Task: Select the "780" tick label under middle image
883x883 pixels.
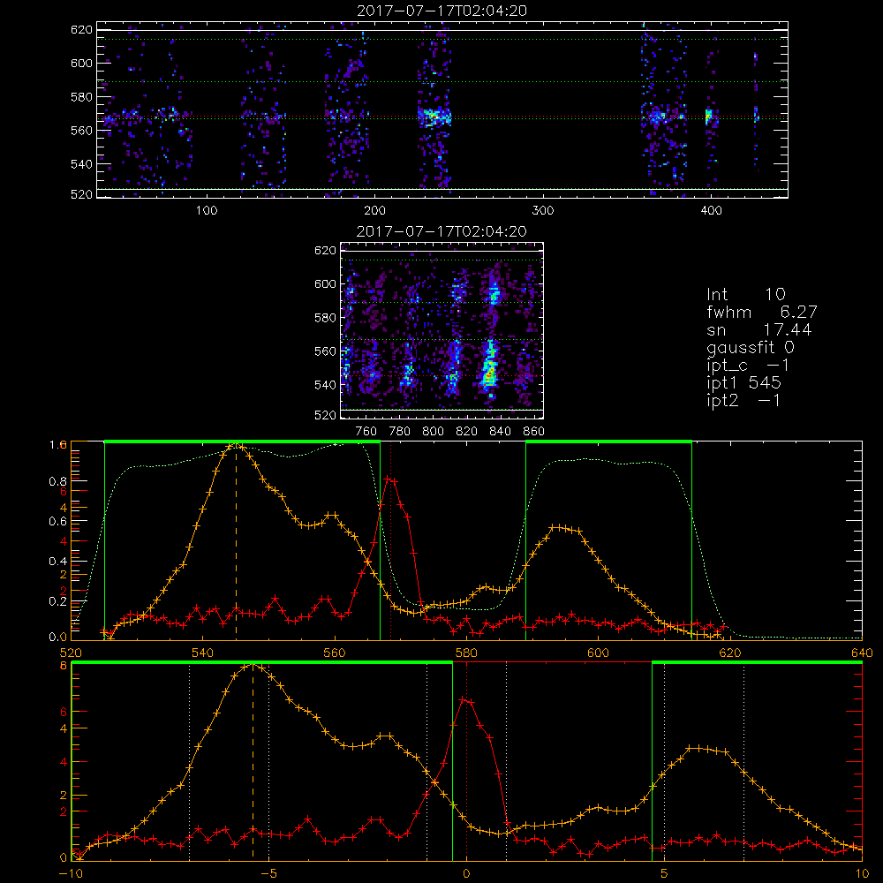Action: tap(400, 432)
